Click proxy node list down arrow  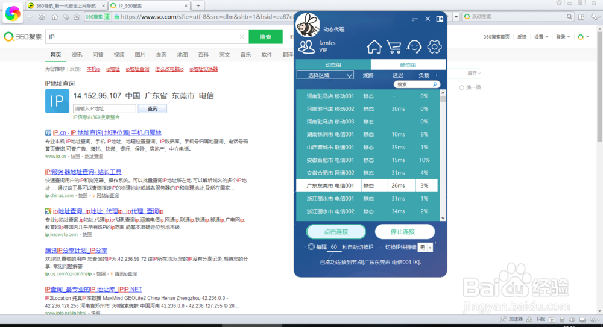click(x=443, y=218)
